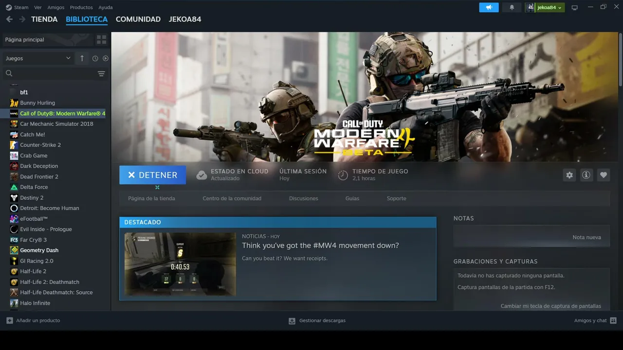Expand the Juegos category dropdown
This screenshot has width=623, height=350.
pyautogui.click(x=38, y=58)
